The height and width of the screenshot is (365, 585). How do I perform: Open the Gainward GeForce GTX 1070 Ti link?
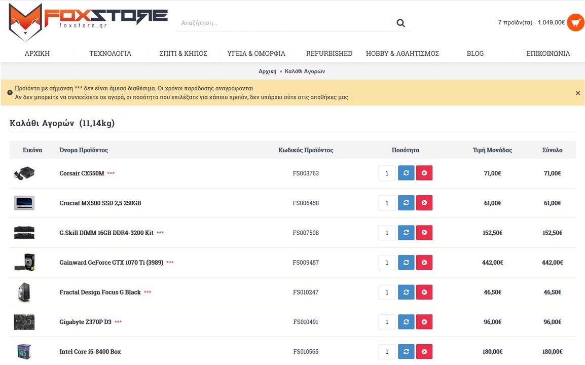tap(111, 263)
